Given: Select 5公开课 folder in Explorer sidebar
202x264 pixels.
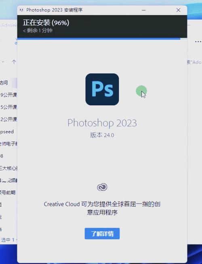Looking at the screenshot, I should pyautogui.click(x=8, y=107).
